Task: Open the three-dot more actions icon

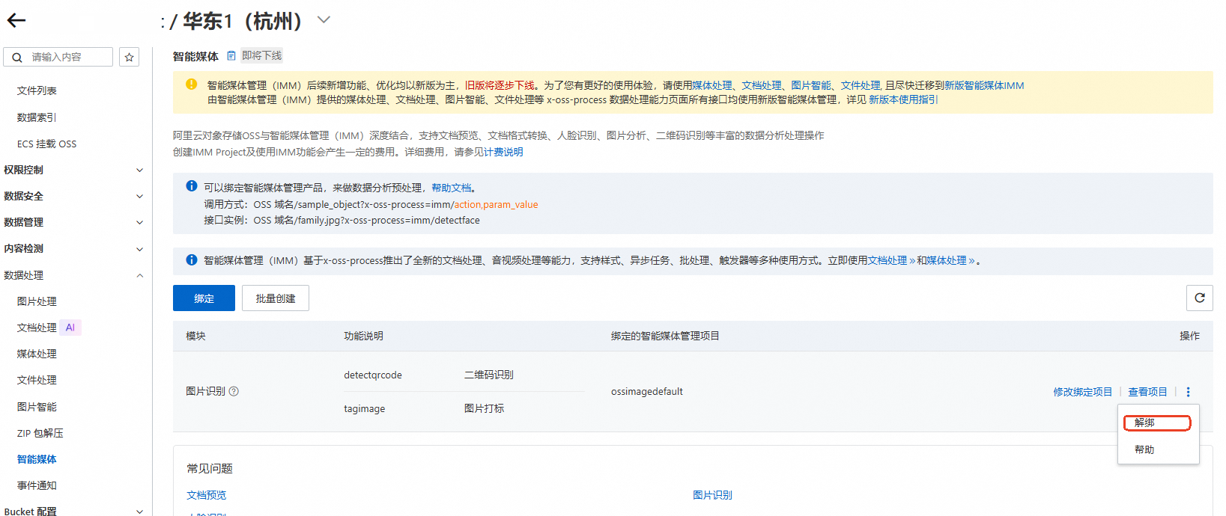Action: (x=1188, y=392)
